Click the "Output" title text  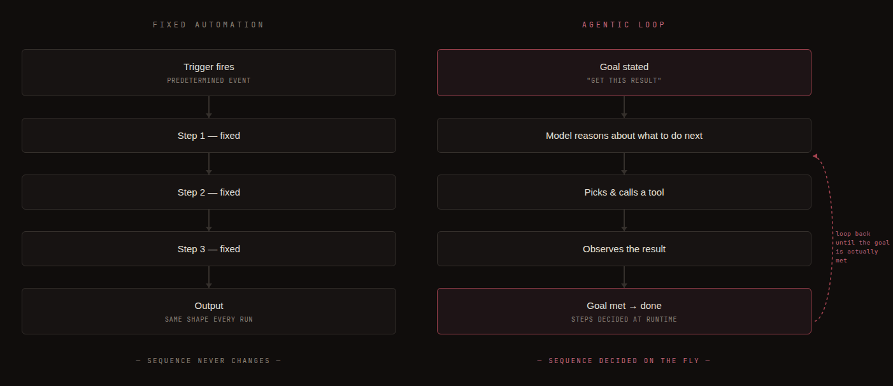point(209,306)
